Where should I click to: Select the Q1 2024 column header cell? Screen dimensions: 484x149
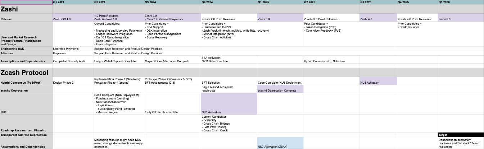pos(73,2)
